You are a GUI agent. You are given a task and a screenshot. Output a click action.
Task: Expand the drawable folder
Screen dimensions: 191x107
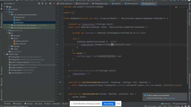(9, 36)
